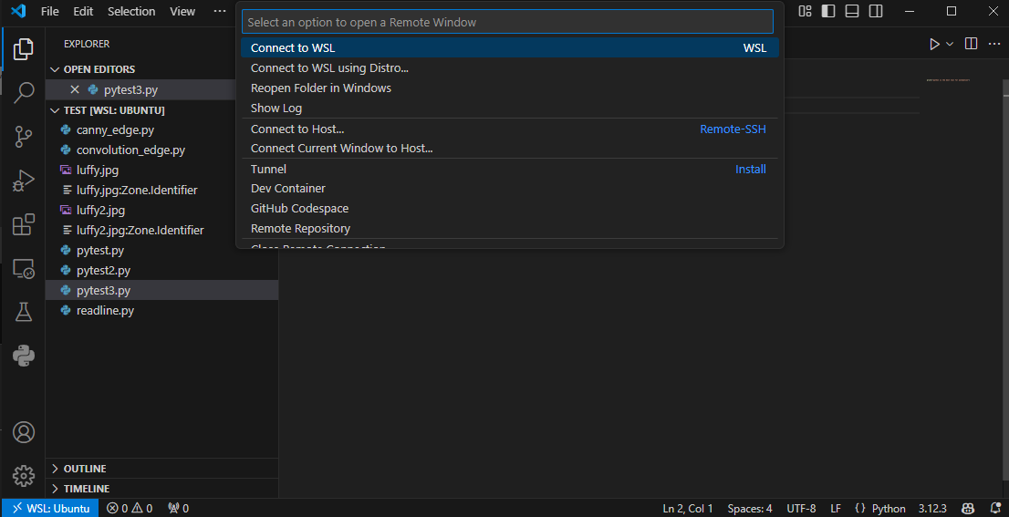Open the Extensions view icon
Image resolution: width=1009 pixels, height=517 pixels.
[23, 224]
